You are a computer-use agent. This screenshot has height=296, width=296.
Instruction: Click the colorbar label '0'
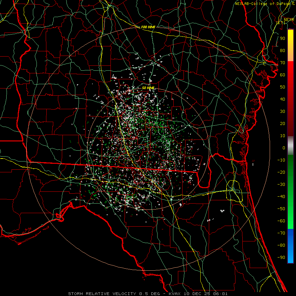284,148
